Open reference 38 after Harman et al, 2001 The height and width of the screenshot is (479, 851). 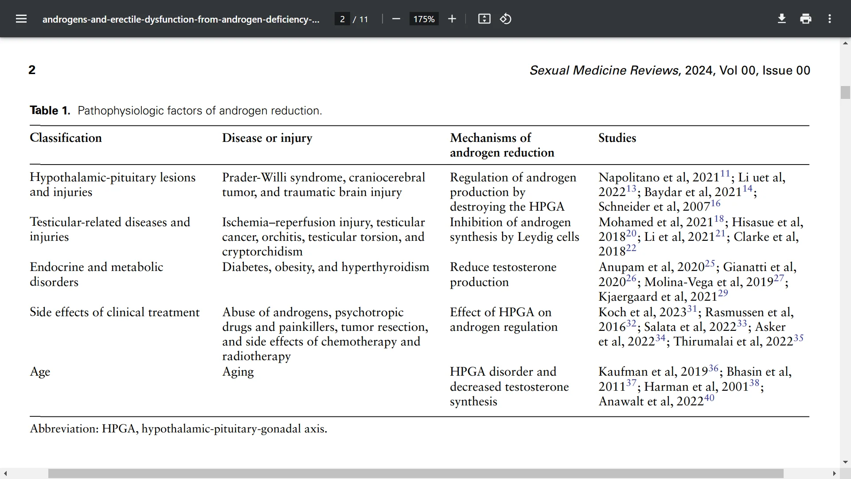[754, 383]
